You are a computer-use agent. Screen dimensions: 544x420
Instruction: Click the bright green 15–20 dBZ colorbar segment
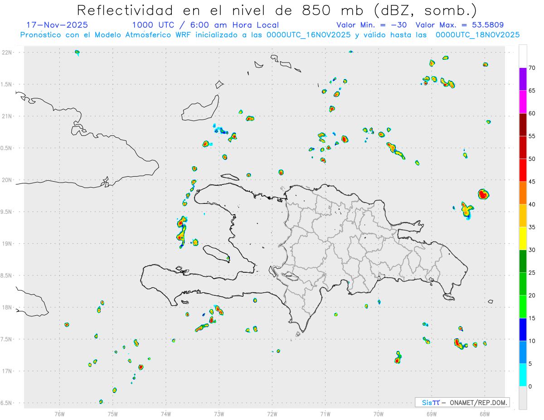click(523, 307)
